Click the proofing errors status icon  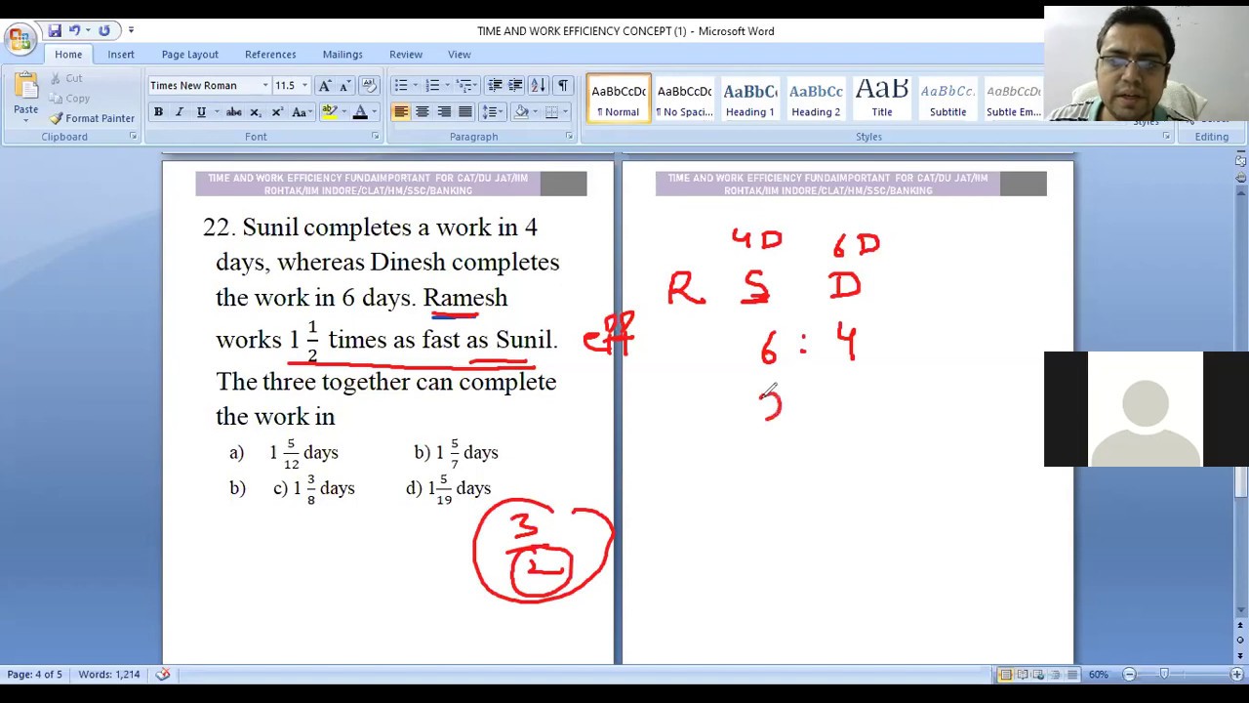163,675
